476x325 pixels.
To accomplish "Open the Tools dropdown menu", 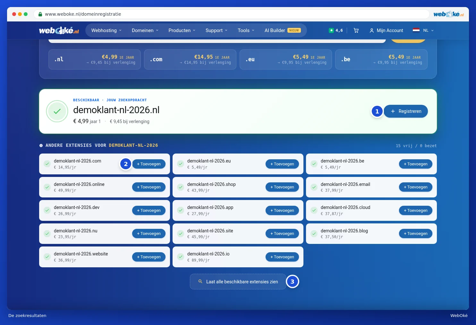I will point(246,30).
